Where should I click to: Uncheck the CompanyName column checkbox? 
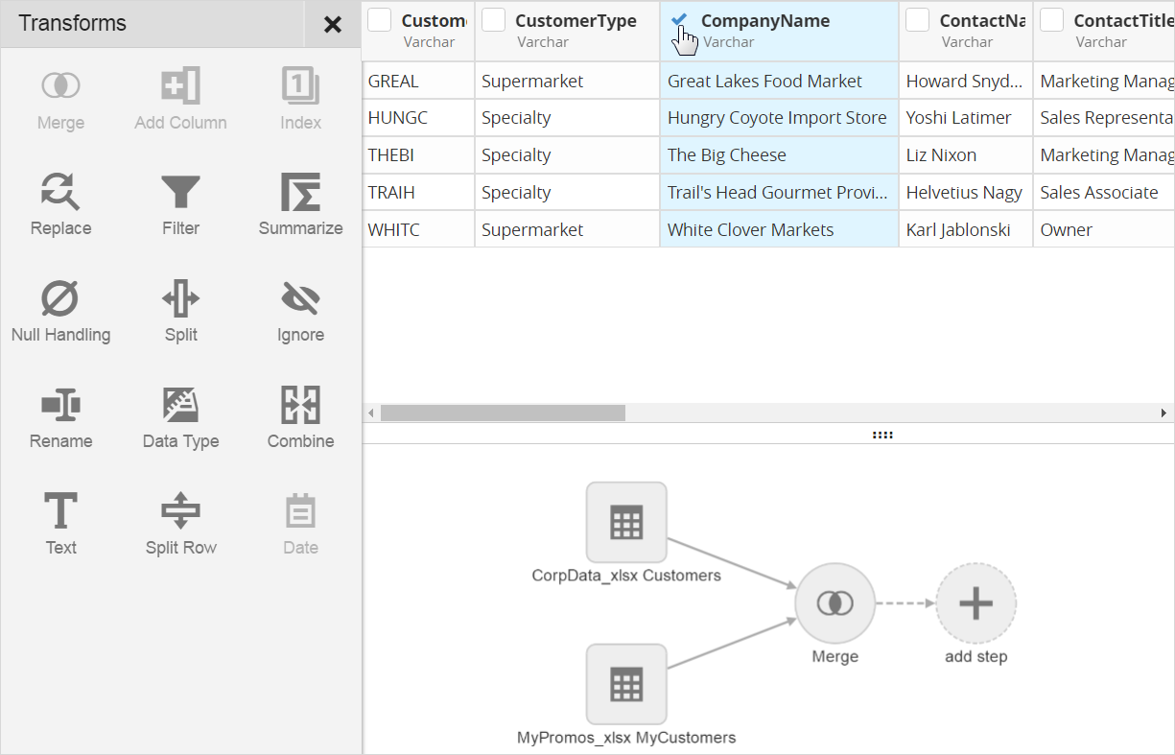pyautogui.click(x=679, y=20)
